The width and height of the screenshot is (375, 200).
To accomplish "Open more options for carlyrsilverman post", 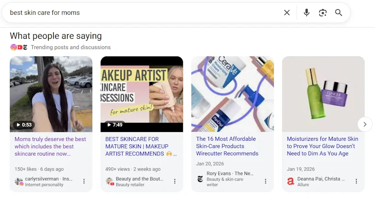I will tap(84, 181).
